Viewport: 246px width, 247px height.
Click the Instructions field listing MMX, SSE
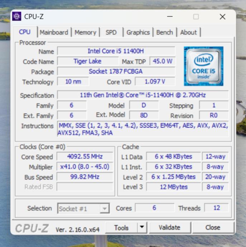coord(143,129)
